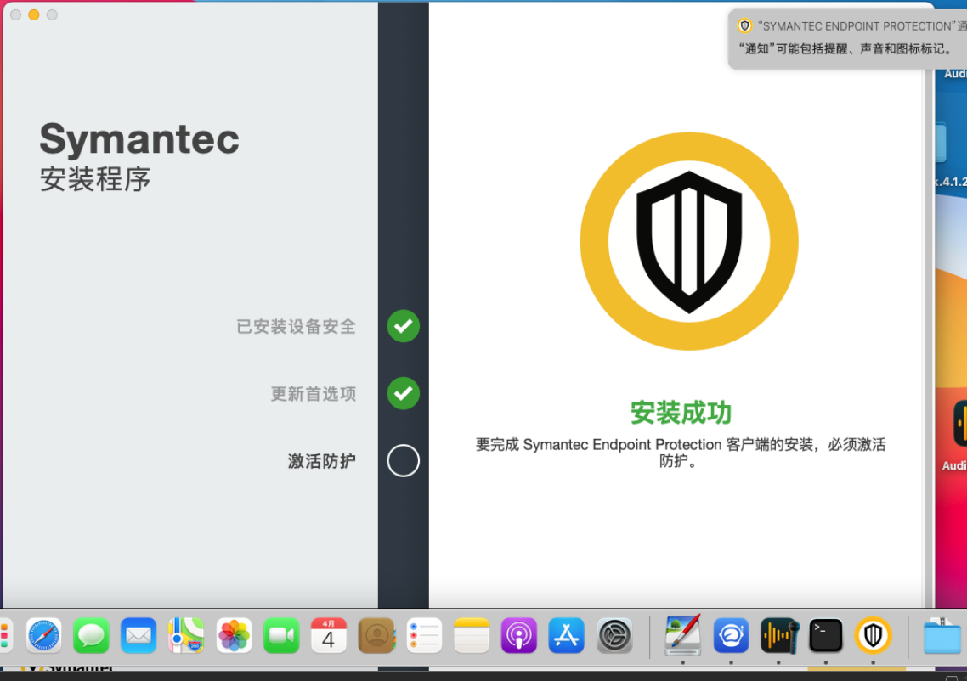
Task: Click the Symantec title in the sidebar
Action: coord(139,138)
